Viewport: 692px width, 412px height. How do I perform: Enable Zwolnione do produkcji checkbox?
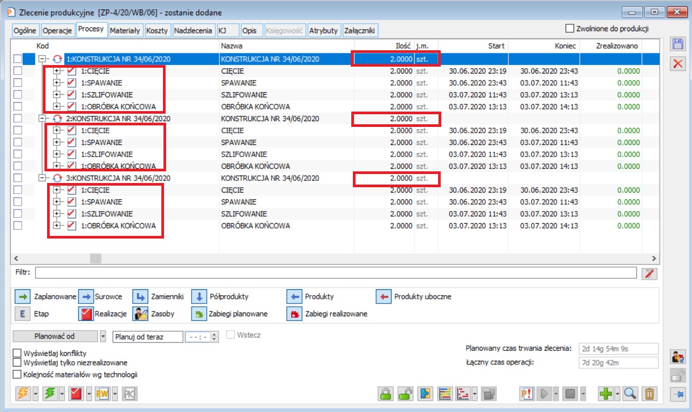coord(570,29)
